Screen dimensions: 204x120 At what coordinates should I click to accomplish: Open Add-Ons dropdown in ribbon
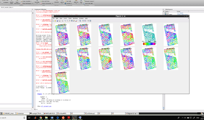tap(76, 2)
